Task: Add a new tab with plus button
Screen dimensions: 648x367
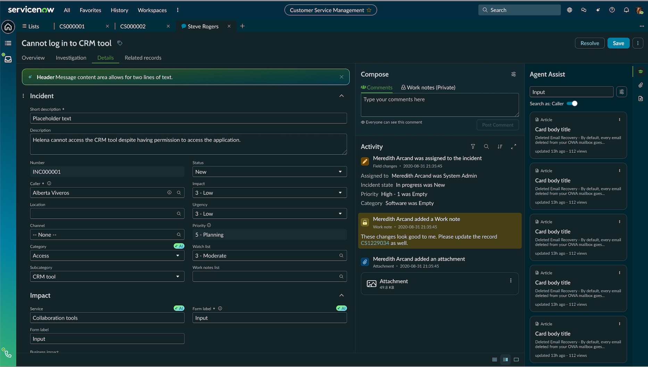Action: click(242, 26)
